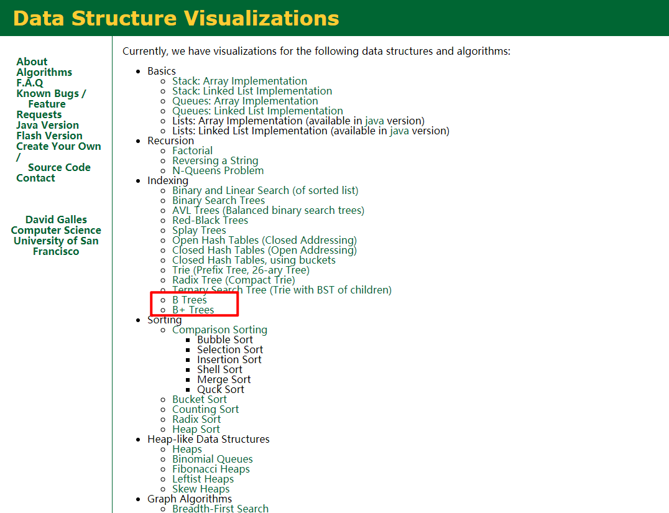The width and height of the screenshot is (669, 513).
Task: Open Radix Sort visualization
Action: (x=196, y=420)
